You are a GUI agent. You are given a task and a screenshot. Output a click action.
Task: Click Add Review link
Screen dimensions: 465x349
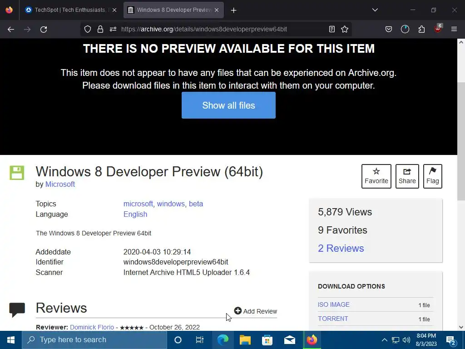(x=256, y=311)
